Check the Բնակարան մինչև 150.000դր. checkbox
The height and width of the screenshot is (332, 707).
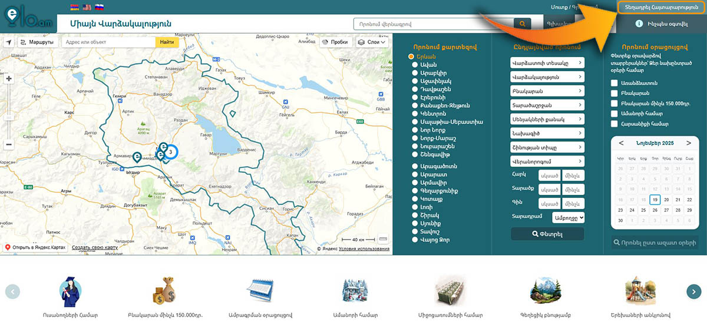point(615,103)
